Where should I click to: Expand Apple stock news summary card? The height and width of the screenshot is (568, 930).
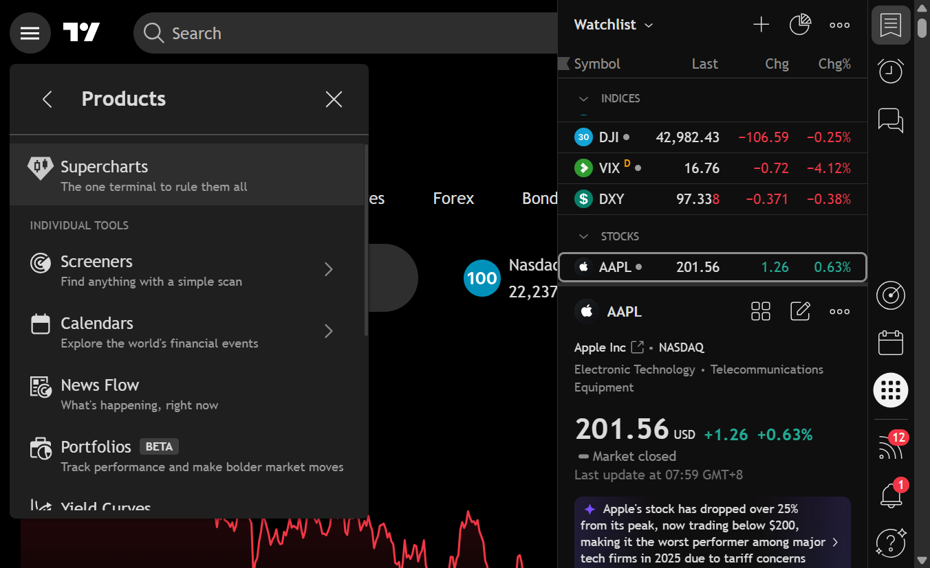(x=713, y=532)
